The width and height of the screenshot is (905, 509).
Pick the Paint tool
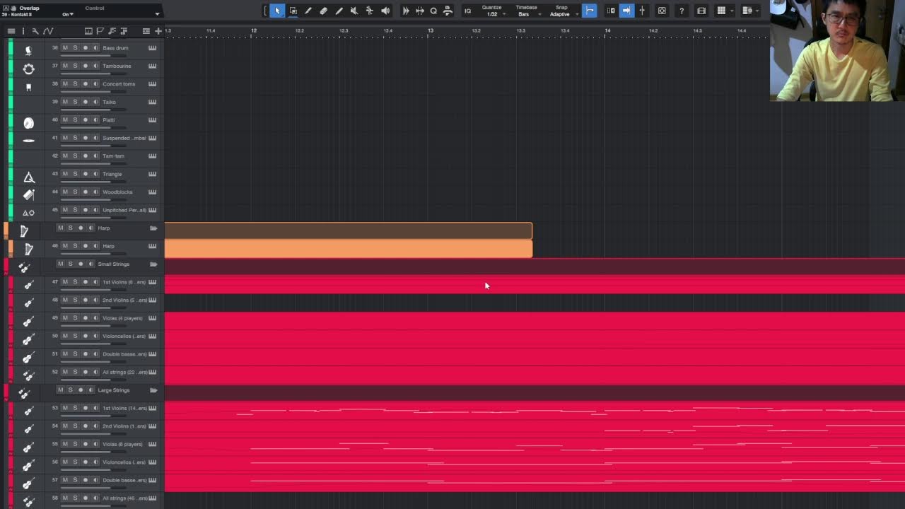click(339, 11)
